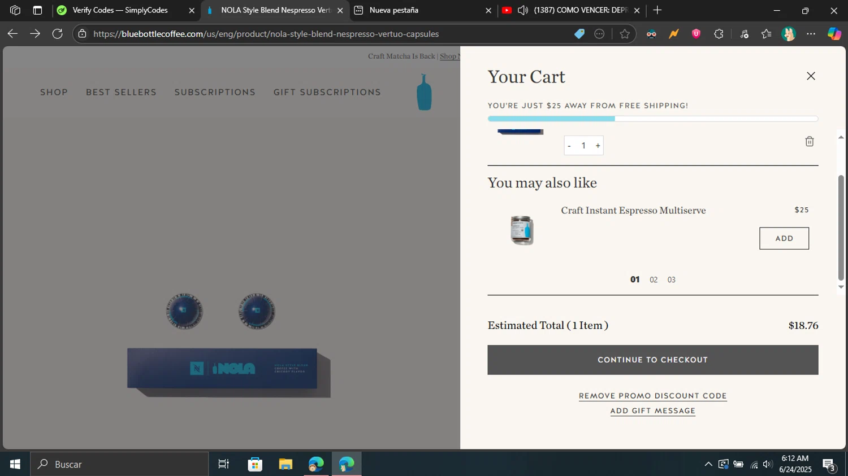
Task: Open taskbar clock showing 6:12 AM
Action: click(x=795, y=464)
